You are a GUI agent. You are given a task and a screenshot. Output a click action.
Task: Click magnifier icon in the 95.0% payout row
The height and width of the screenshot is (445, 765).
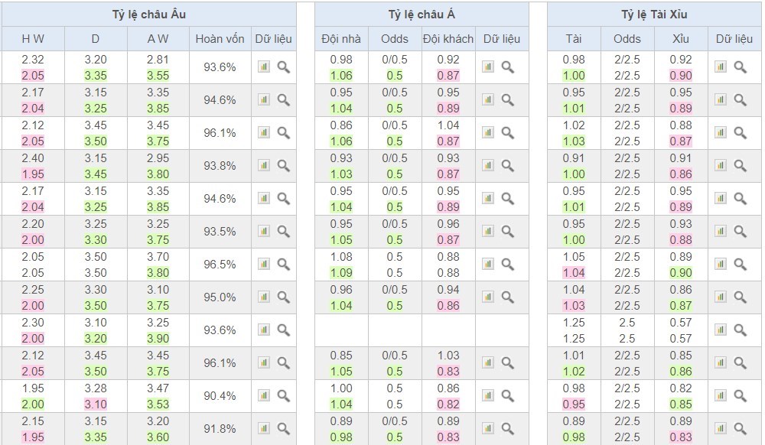[x=284, y=297]
